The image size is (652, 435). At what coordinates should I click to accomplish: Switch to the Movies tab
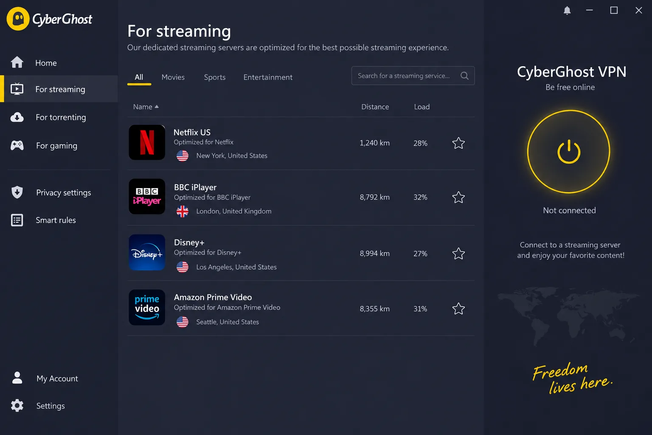point(173,77)
